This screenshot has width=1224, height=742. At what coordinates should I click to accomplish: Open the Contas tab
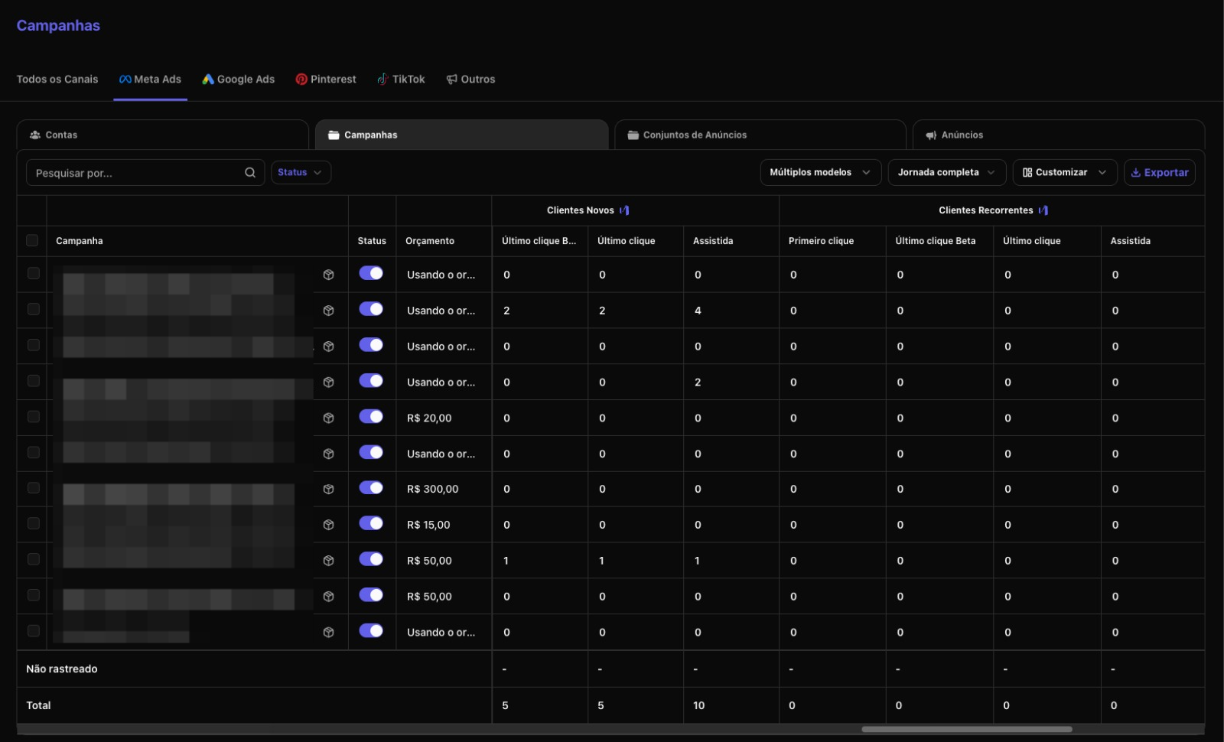click(162, 135)
